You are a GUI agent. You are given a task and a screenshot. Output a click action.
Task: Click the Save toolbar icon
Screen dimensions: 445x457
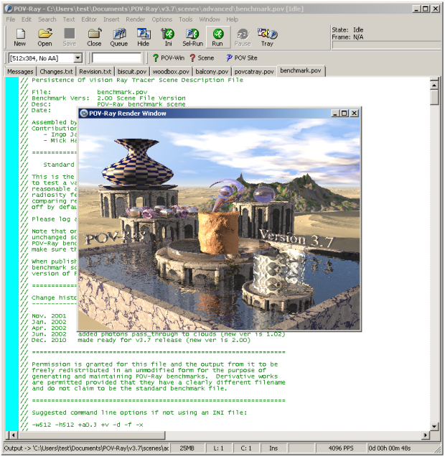[70, 37]
